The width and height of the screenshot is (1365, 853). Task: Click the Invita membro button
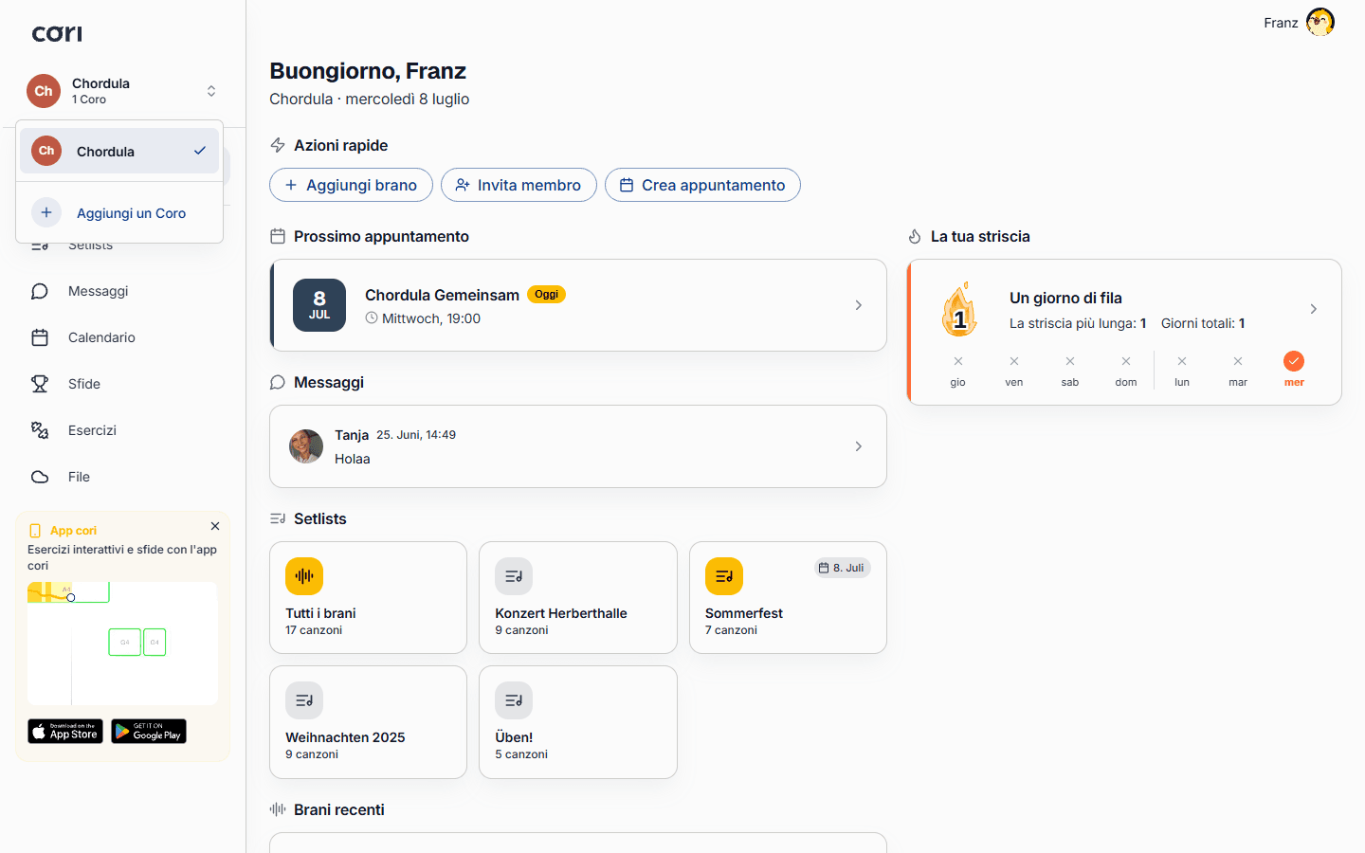[x=519, y=185]
